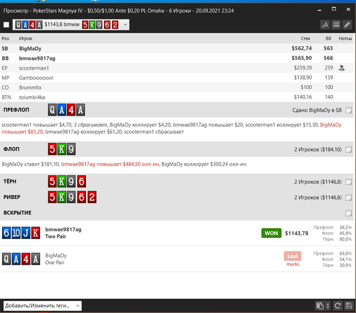Select the Brummfix player name
Image resolution: width=356 pixels, height=313 pixels.
coord(30,87)
